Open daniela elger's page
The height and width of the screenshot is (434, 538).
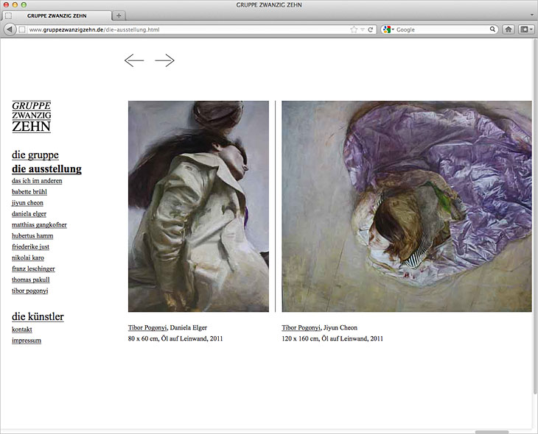click(x=29, y=214)
